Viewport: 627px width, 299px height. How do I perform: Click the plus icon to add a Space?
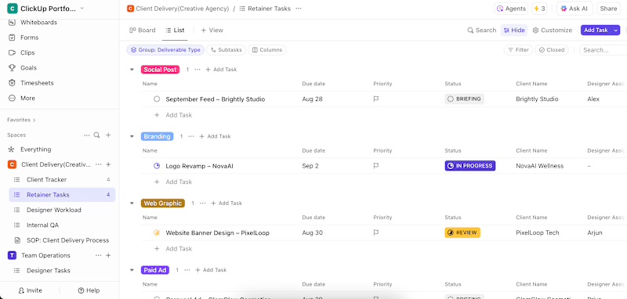[x=108, y=135]
